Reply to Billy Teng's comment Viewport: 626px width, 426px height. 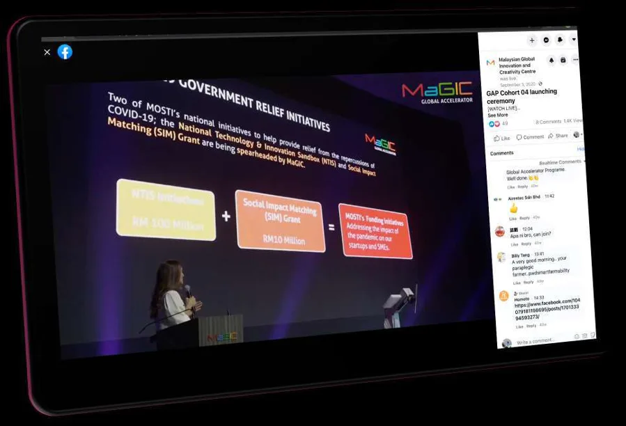[529, 282]
